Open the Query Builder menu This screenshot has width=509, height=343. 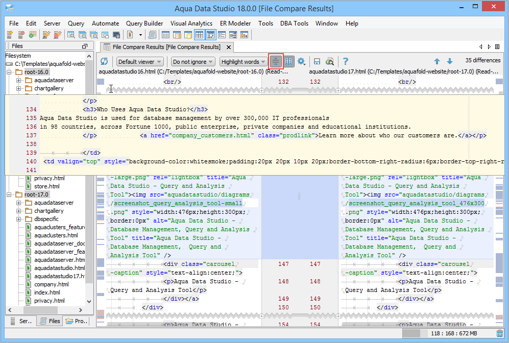144,23
